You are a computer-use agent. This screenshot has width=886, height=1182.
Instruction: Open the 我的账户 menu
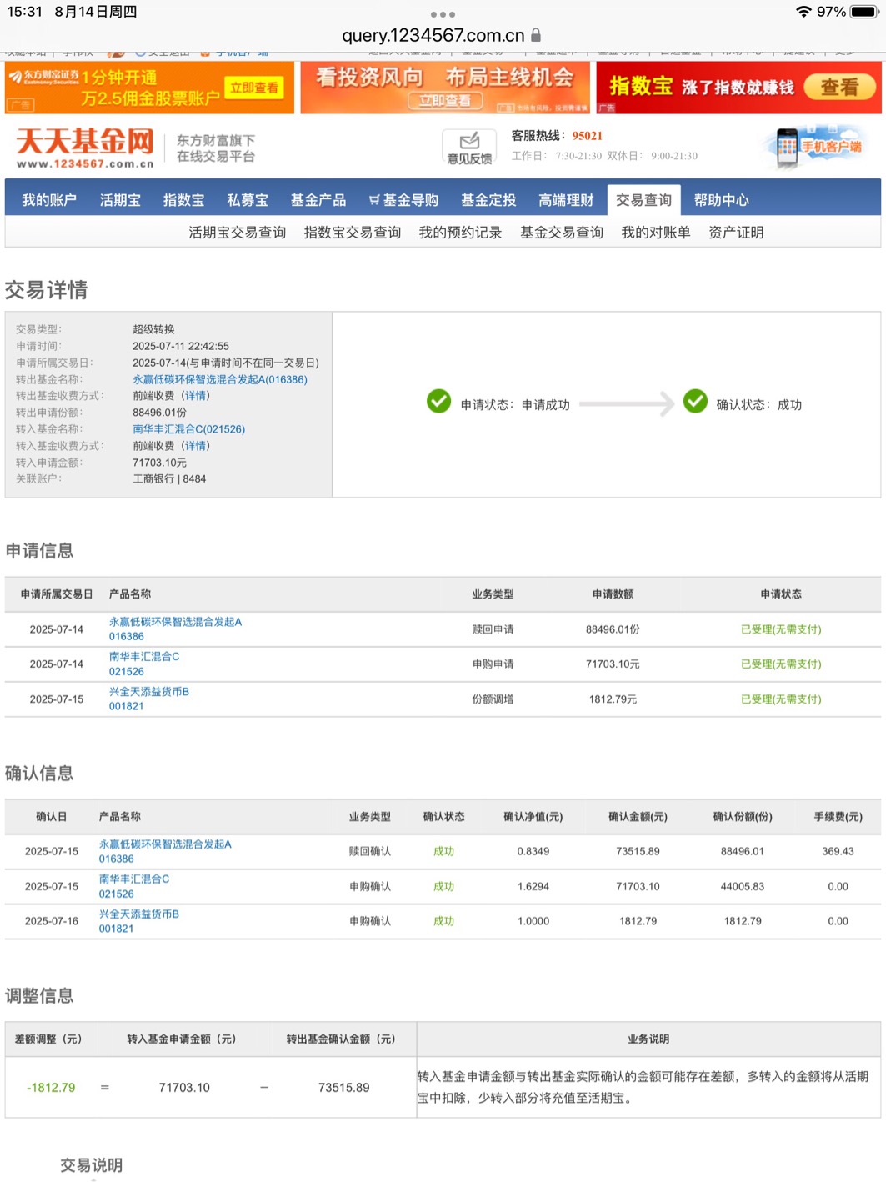(x=49, y=200)
